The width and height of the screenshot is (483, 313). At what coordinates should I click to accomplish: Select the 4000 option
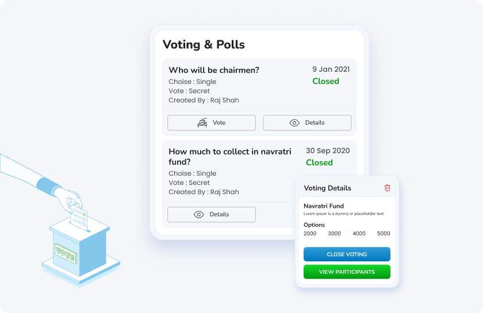pos(359,234)
